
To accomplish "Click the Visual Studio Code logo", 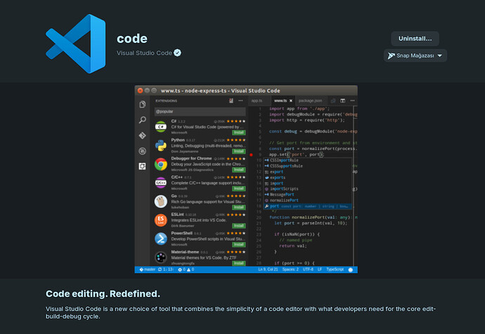I will [x=76, y=44].
